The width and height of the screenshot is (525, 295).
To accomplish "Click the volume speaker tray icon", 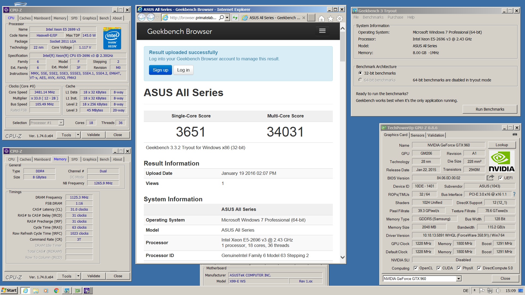I will (498, 291).
